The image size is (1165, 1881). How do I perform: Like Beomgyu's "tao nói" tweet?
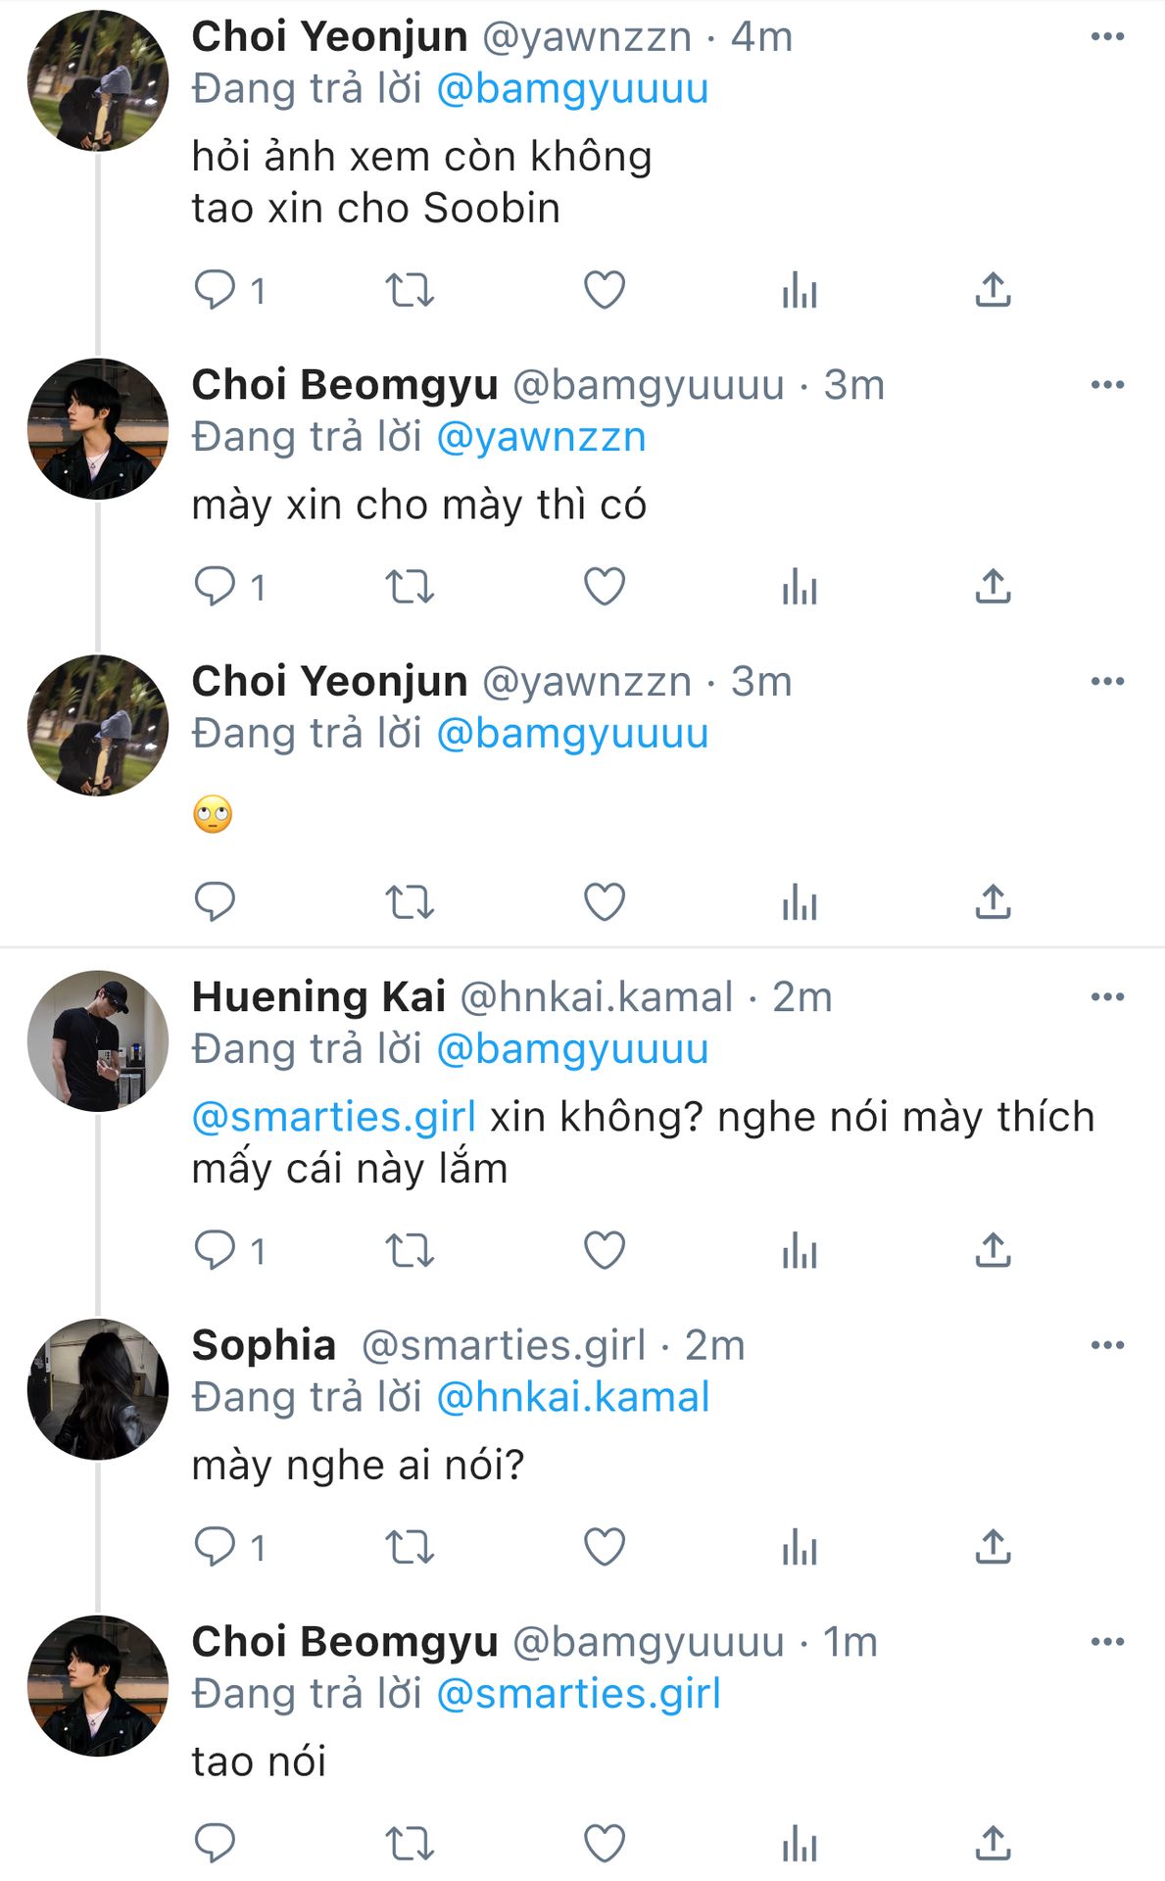[604, 1843]
